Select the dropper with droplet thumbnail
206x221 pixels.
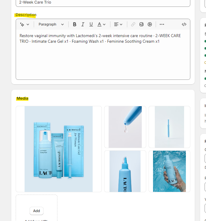(x=125, y=127)
